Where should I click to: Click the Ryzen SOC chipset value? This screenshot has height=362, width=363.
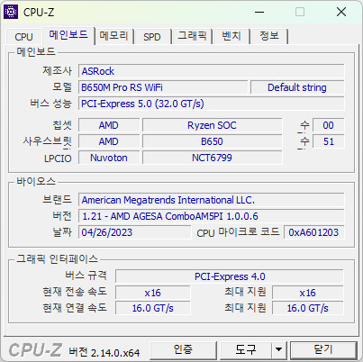pos(212,125)
